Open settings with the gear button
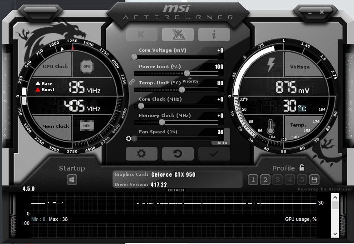Image resolution: width=354 pixels, height=244 pixels. click(x=141, y=154)
